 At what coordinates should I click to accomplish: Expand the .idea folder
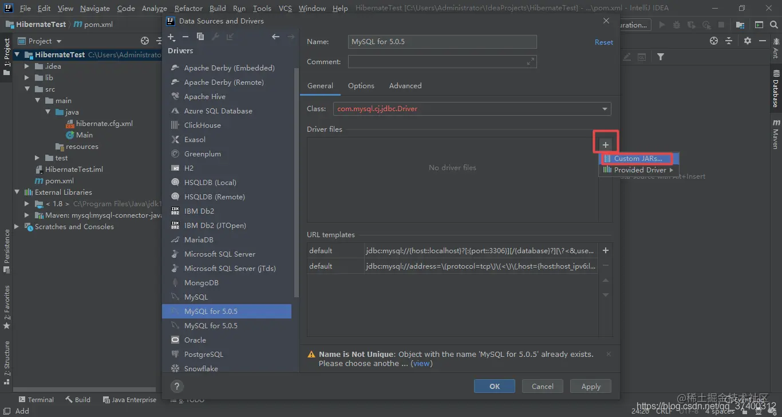(x=27, y=66)
